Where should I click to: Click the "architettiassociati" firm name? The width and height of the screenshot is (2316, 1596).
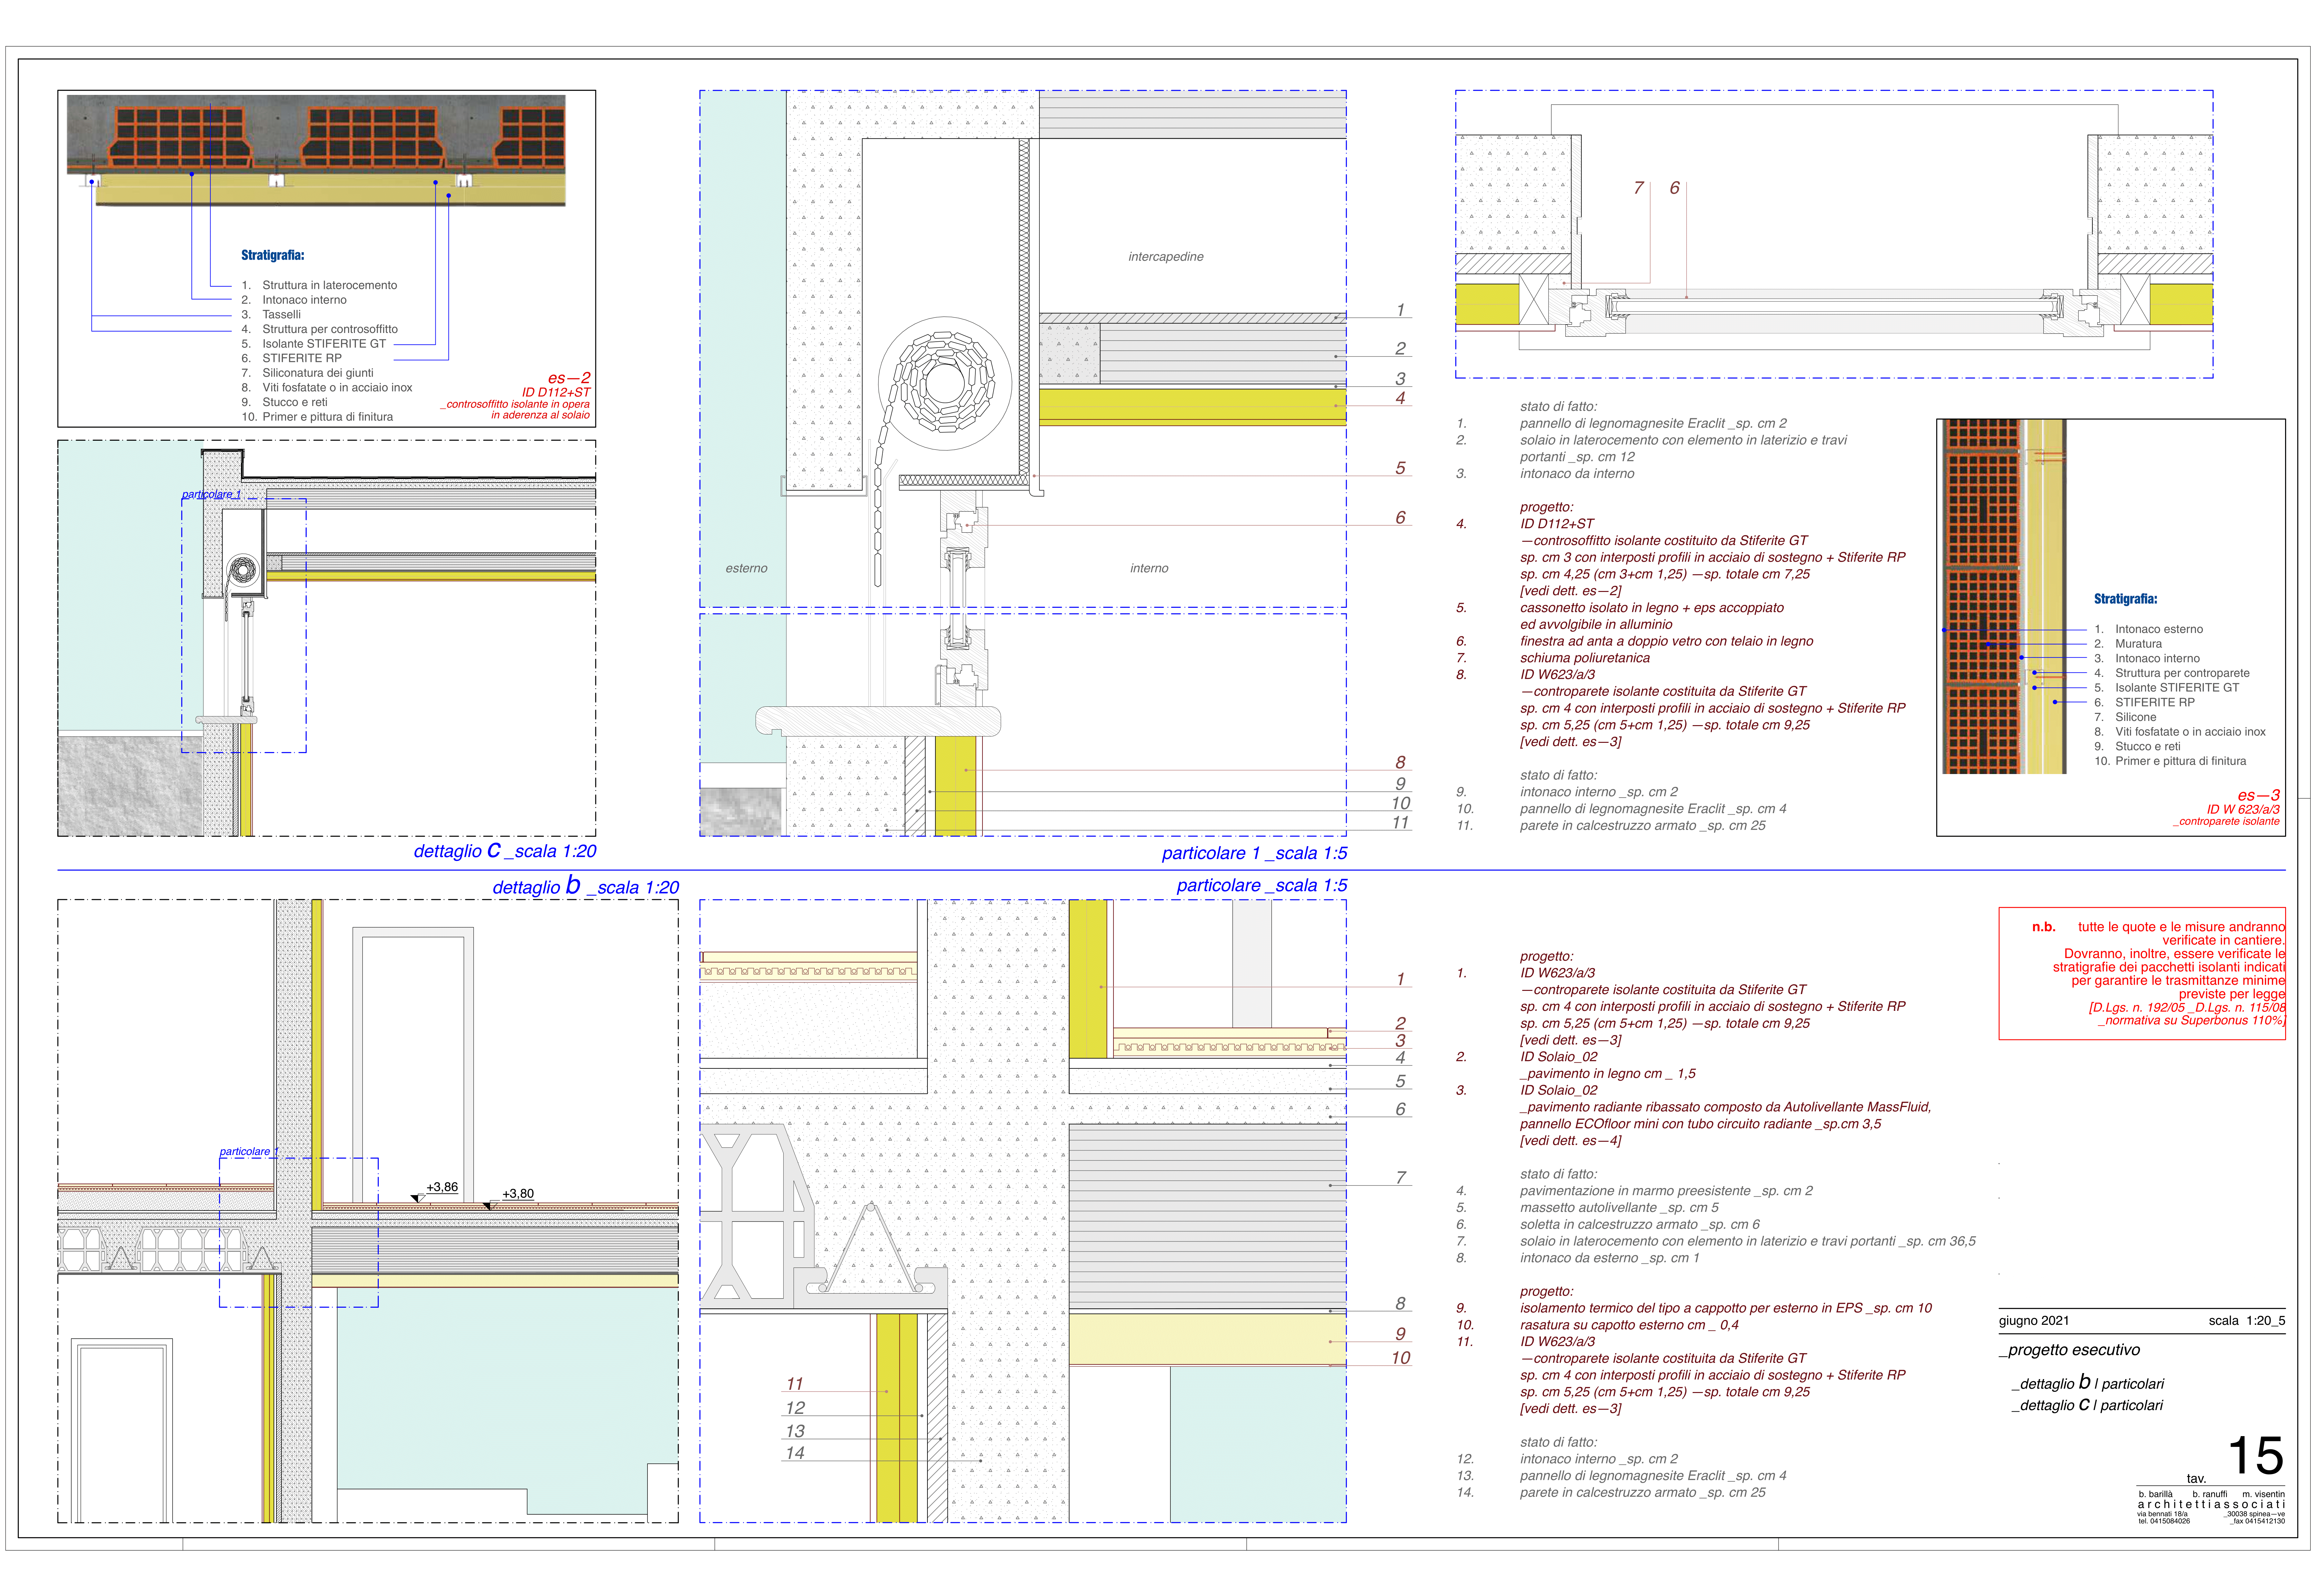click(x=2211, y=1504)
